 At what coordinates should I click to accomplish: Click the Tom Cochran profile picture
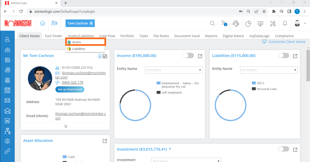(40, 78)
